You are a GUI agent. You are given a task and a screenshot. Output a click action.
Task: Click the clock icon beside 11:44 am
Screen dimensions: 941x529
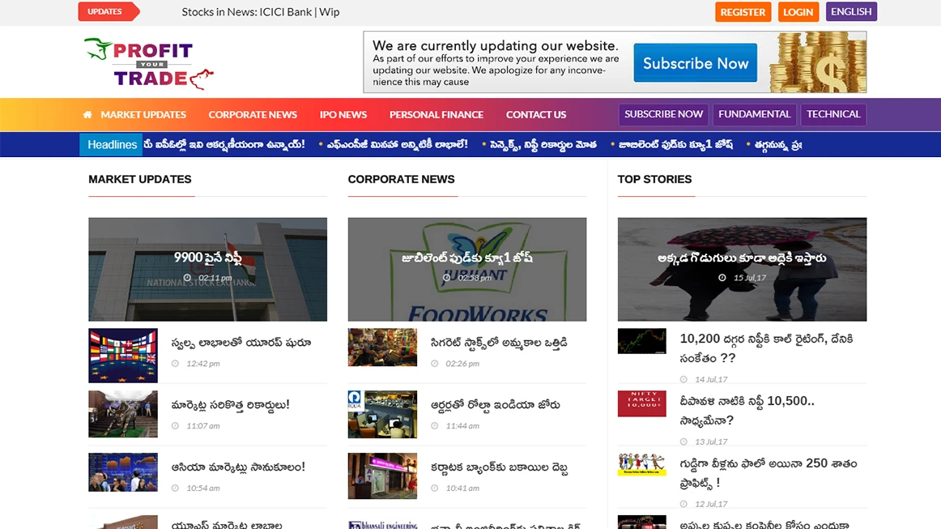pyautogui.click(x=435, y=426)
